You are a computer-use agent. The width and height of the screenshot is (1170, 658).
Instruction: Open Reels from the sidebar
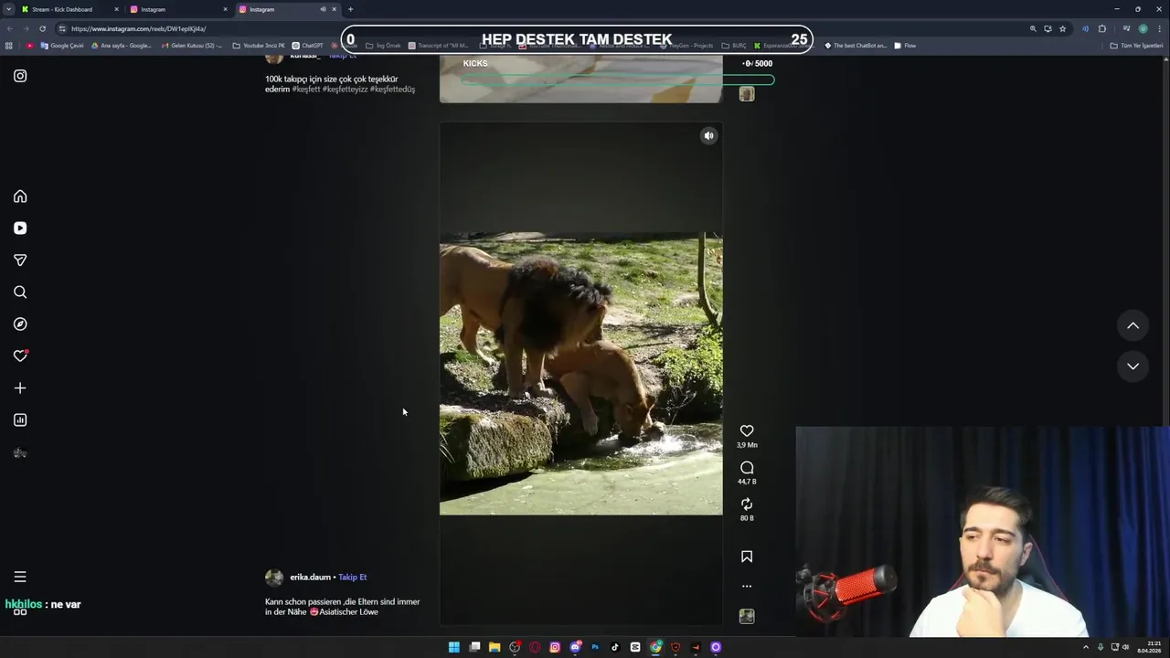[20, 228]
